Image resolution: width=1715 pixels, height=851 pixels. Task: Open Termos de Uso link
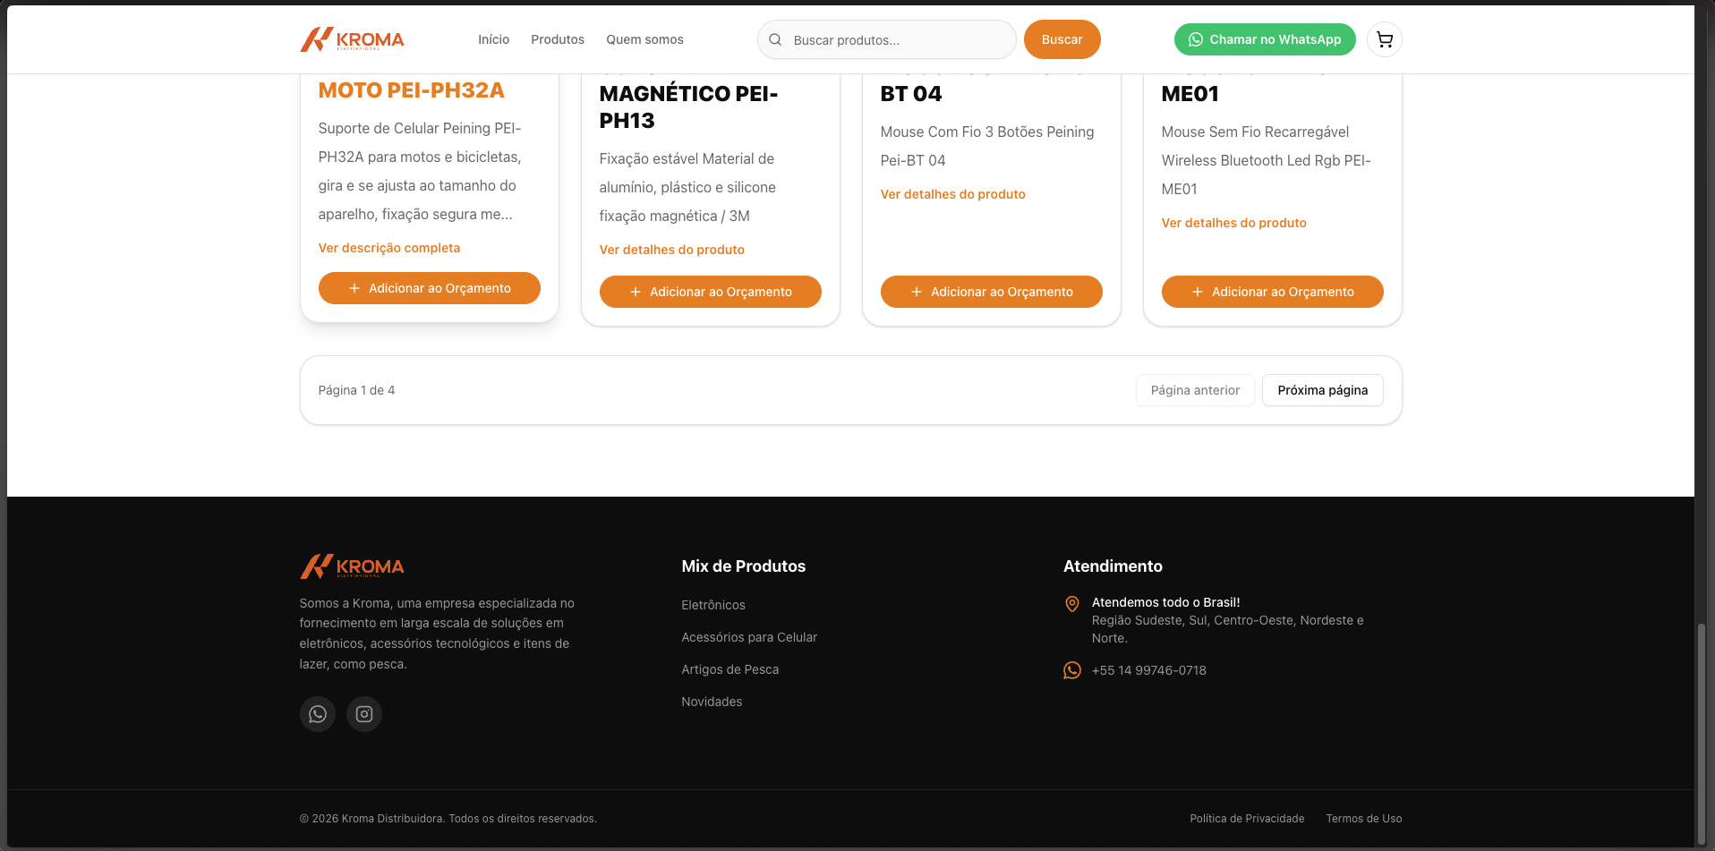click(1364, 819)
